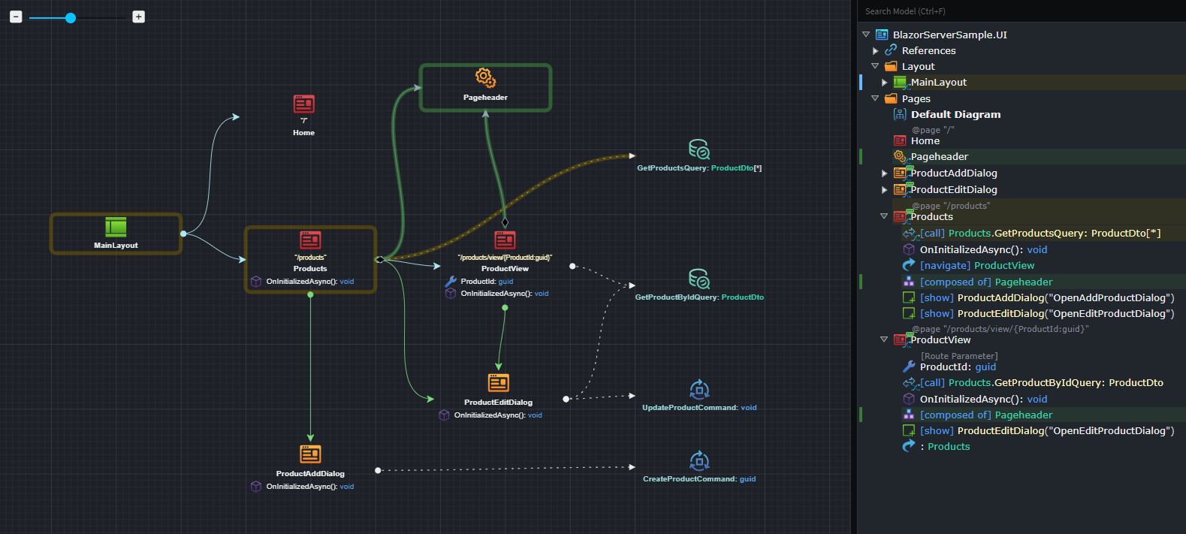
Task: Expand the MainLayout tree node
Action: [x=884, y=83]
